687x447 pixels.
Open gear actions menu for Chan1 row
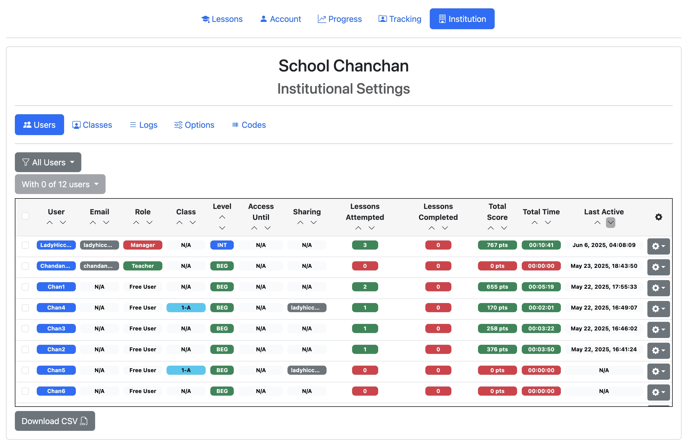pos(658,288)
